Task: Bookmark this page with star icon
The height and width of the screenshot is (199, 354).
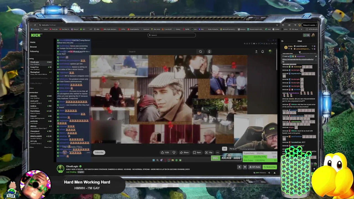Action: [x=277, y=25]
